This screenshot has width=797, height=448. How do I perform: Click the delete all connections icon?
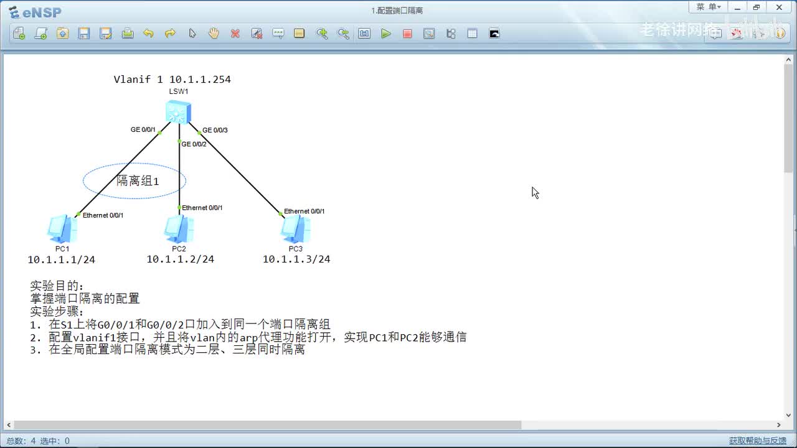(x=257, y=34)
